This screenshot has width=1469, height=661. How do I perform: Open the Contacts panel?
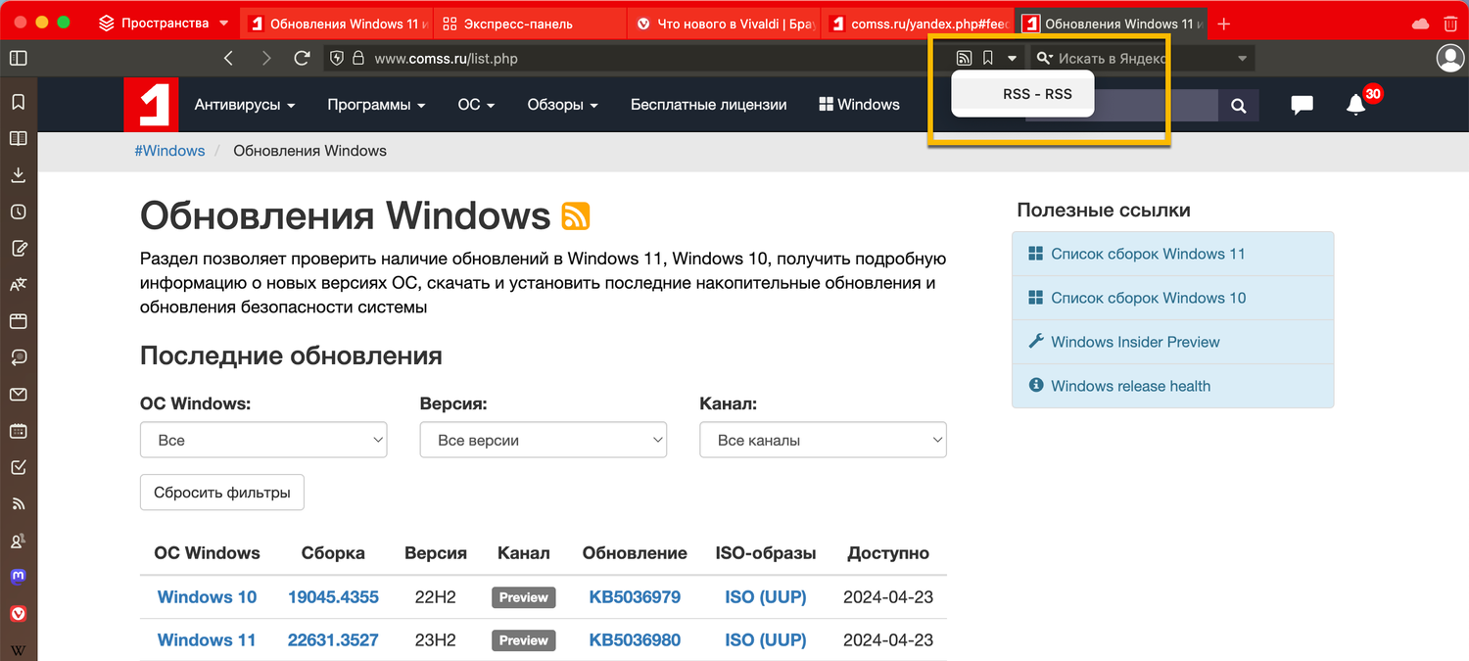pos(18,541)
